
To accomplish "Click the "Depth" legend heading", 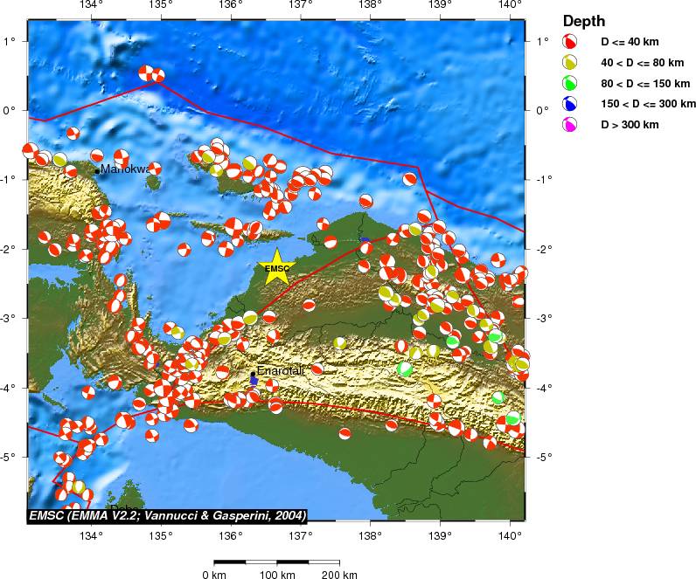I will [583, 21].
